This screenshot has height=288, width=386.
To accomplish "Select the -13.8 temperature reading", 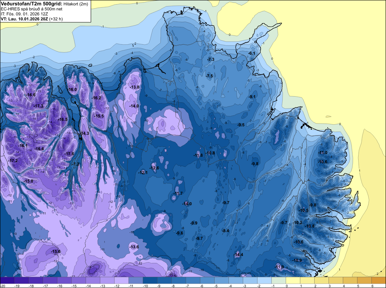I will pyautogui.click(x=134, y=87).
